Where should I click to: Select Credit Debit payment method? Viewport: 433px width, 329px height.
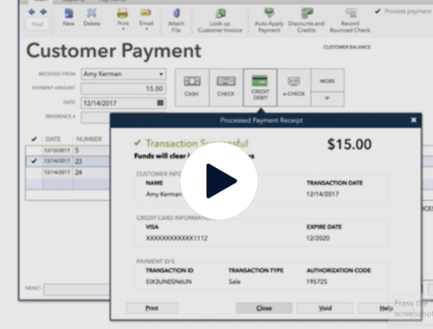[260, 87]
